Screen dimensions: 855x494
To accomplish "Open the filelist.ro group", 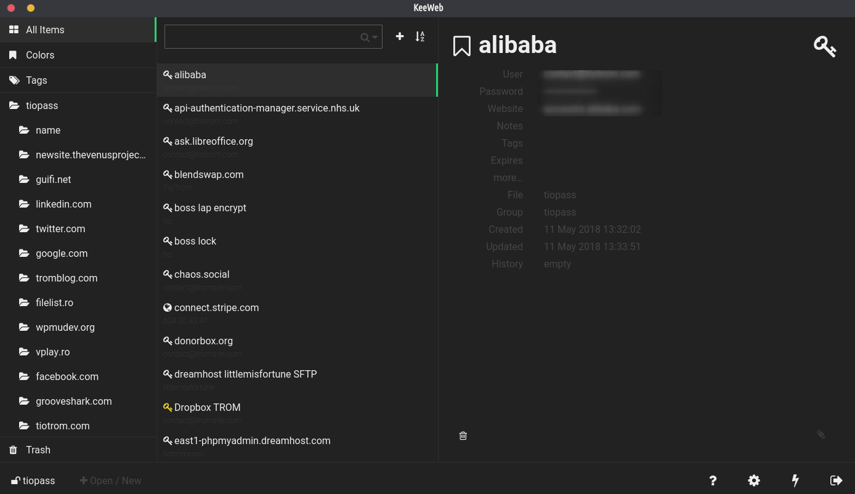I will (78, 302).
